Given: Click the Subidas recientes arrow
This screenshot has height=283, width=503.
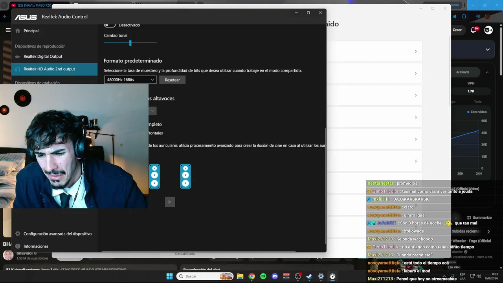Looking at the screenshot, I should tap(488, 232).
